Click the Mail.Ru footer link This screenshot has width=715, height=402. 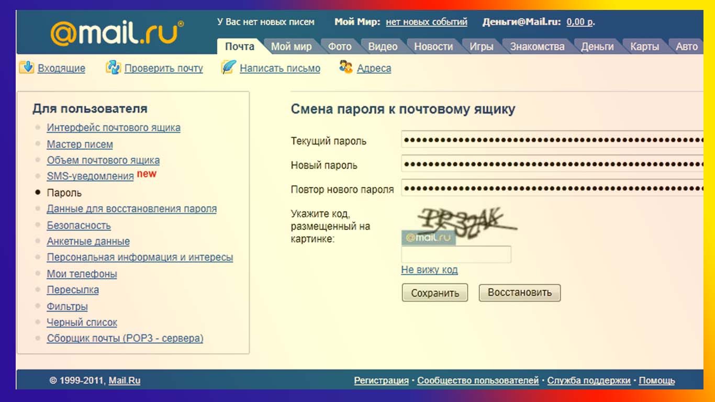coord(125,381)
